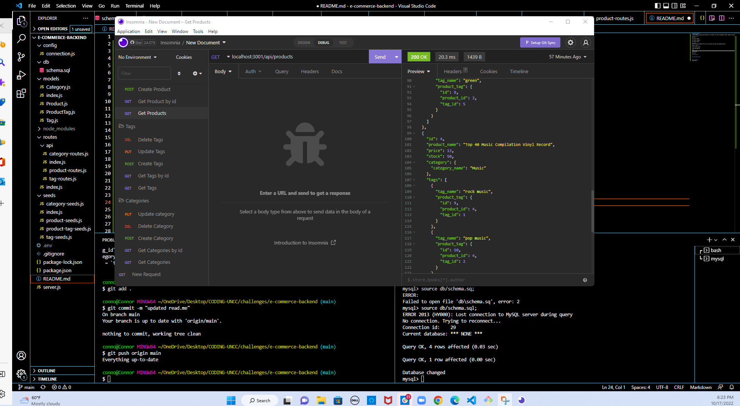Open the No Environment dropdown
Screen dimensions: 740x406
(x=136, y=57)
